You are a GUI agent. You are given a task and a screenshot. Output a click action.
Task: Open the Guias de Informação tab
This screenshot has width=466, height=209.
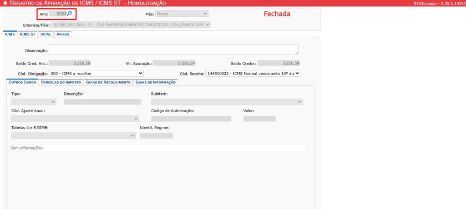(x=155, y=82)
